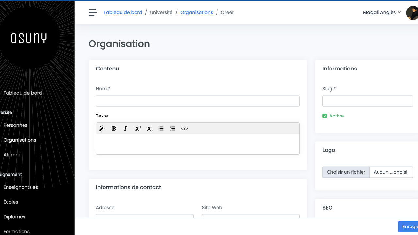Viewport: 418px width, 235px height.
Task: Open Organisations from the breadcrumb trail
Action: 197,12
